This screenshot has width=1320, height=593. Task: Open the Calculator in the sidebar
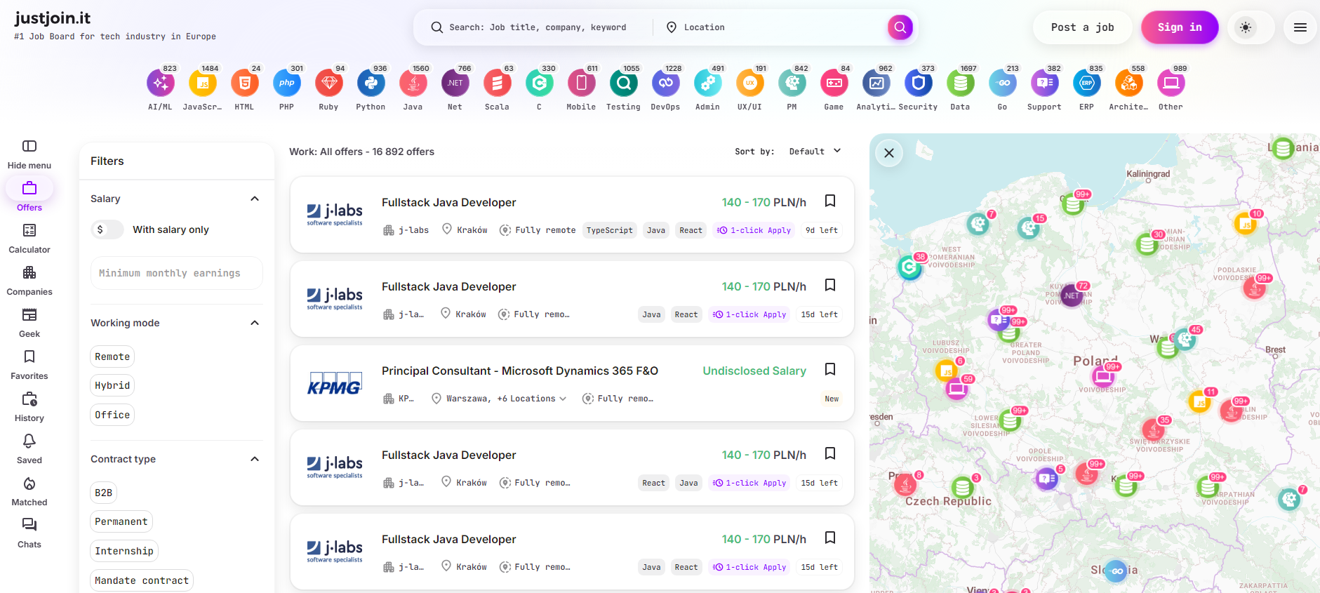pos(29,239)
